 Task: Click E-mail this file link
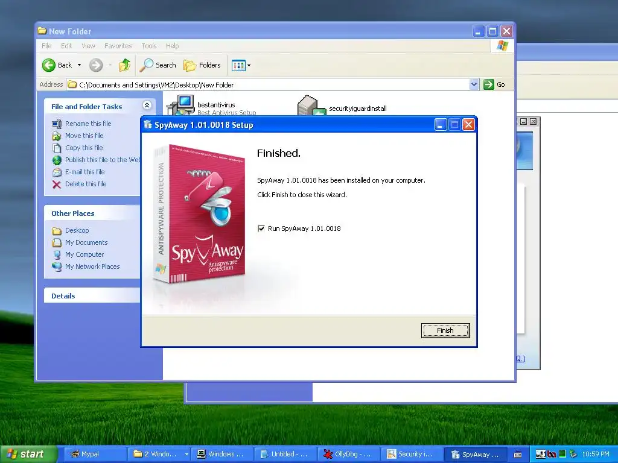point(84,172)
